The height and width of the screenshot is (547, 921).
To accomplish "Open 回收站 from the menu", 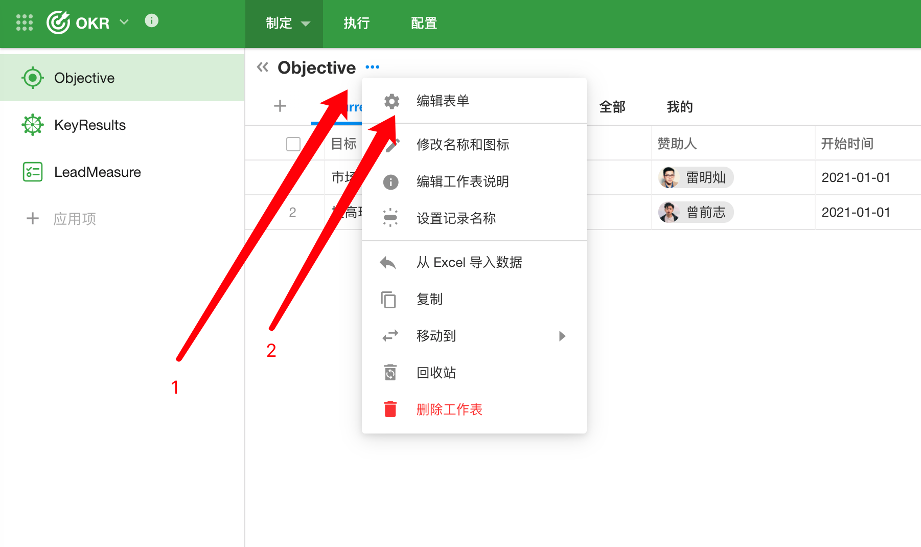I will click(x=474, y=373).
